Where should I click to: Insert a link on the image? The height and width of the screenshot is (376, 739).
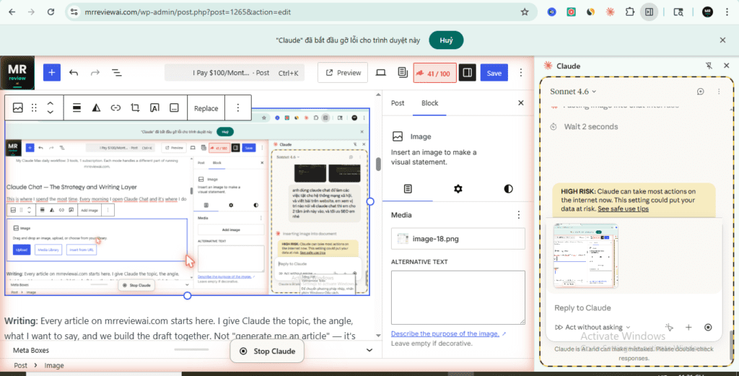[115, 108]
